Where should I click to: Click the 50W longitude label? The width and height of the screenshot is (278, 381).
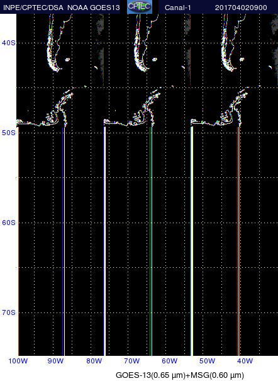pyautogui.click(x=208, y=361)
